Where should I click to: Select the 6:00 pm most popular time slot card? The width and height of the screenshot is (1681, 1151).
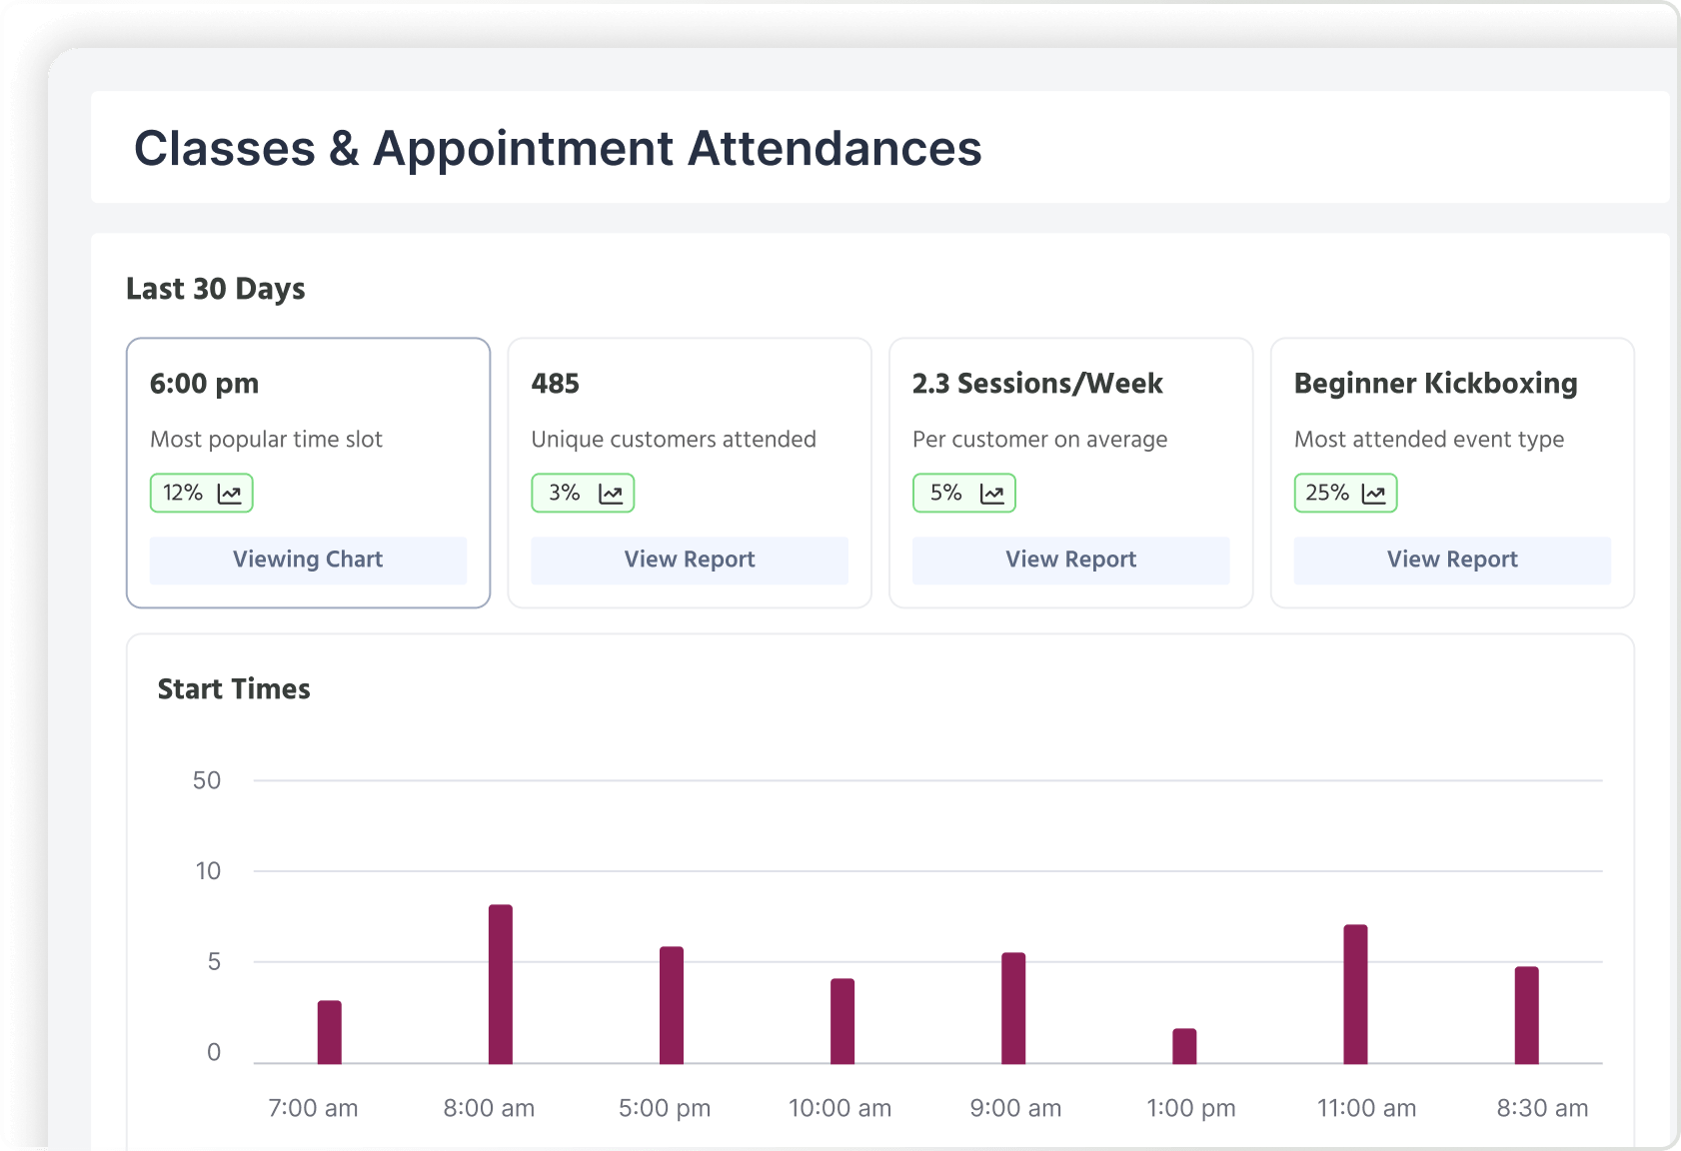[308, 473]
